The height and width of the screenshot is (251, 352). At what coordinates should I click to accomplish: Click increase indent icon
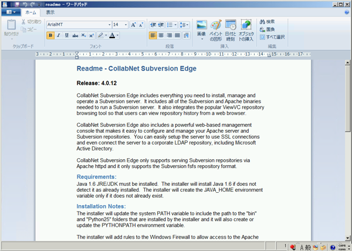161,25
